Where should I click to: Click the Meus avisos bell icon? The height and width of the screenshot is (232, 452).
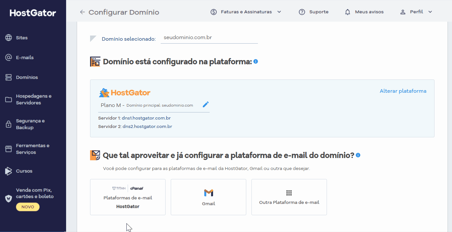(348, 12)
